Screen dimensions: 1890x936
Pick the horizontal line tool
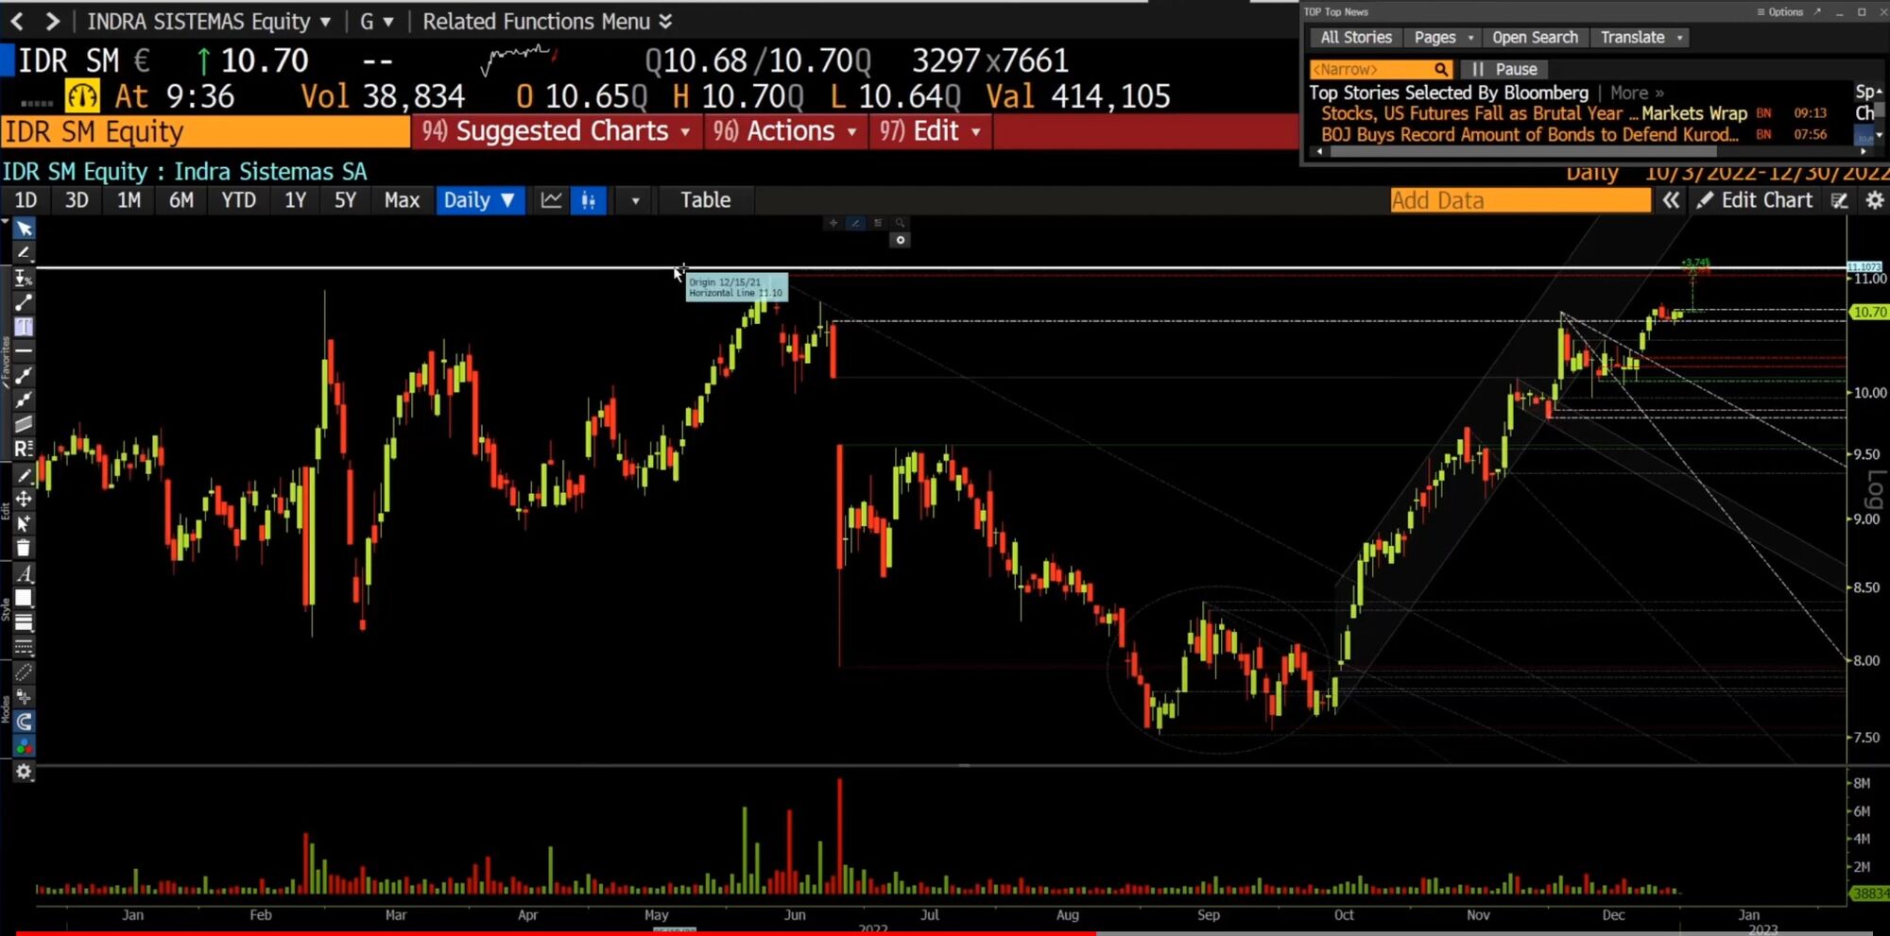[24, 350]
